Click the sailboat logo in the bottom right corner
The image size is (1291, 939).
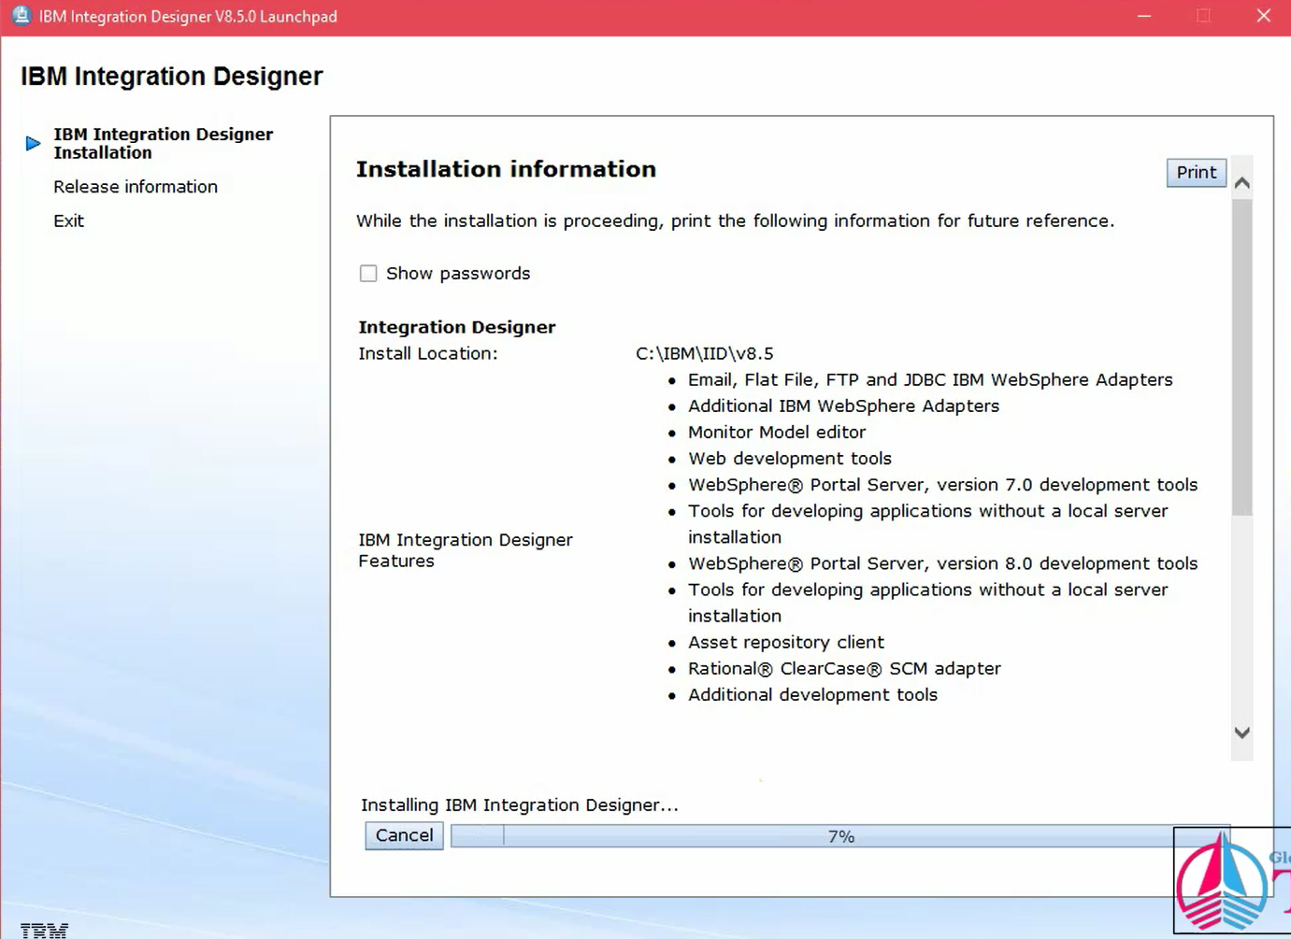1223,878
